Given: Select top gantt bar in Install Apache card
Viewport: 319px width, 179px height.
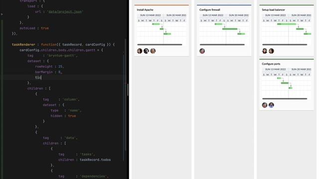Looking at the screenshot, I should (x=156, y=24).
